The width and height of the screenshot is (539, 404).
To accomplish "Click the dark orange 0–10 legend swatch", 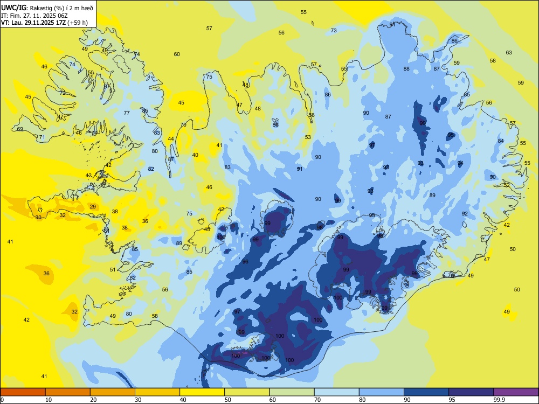I will [23, 392].
